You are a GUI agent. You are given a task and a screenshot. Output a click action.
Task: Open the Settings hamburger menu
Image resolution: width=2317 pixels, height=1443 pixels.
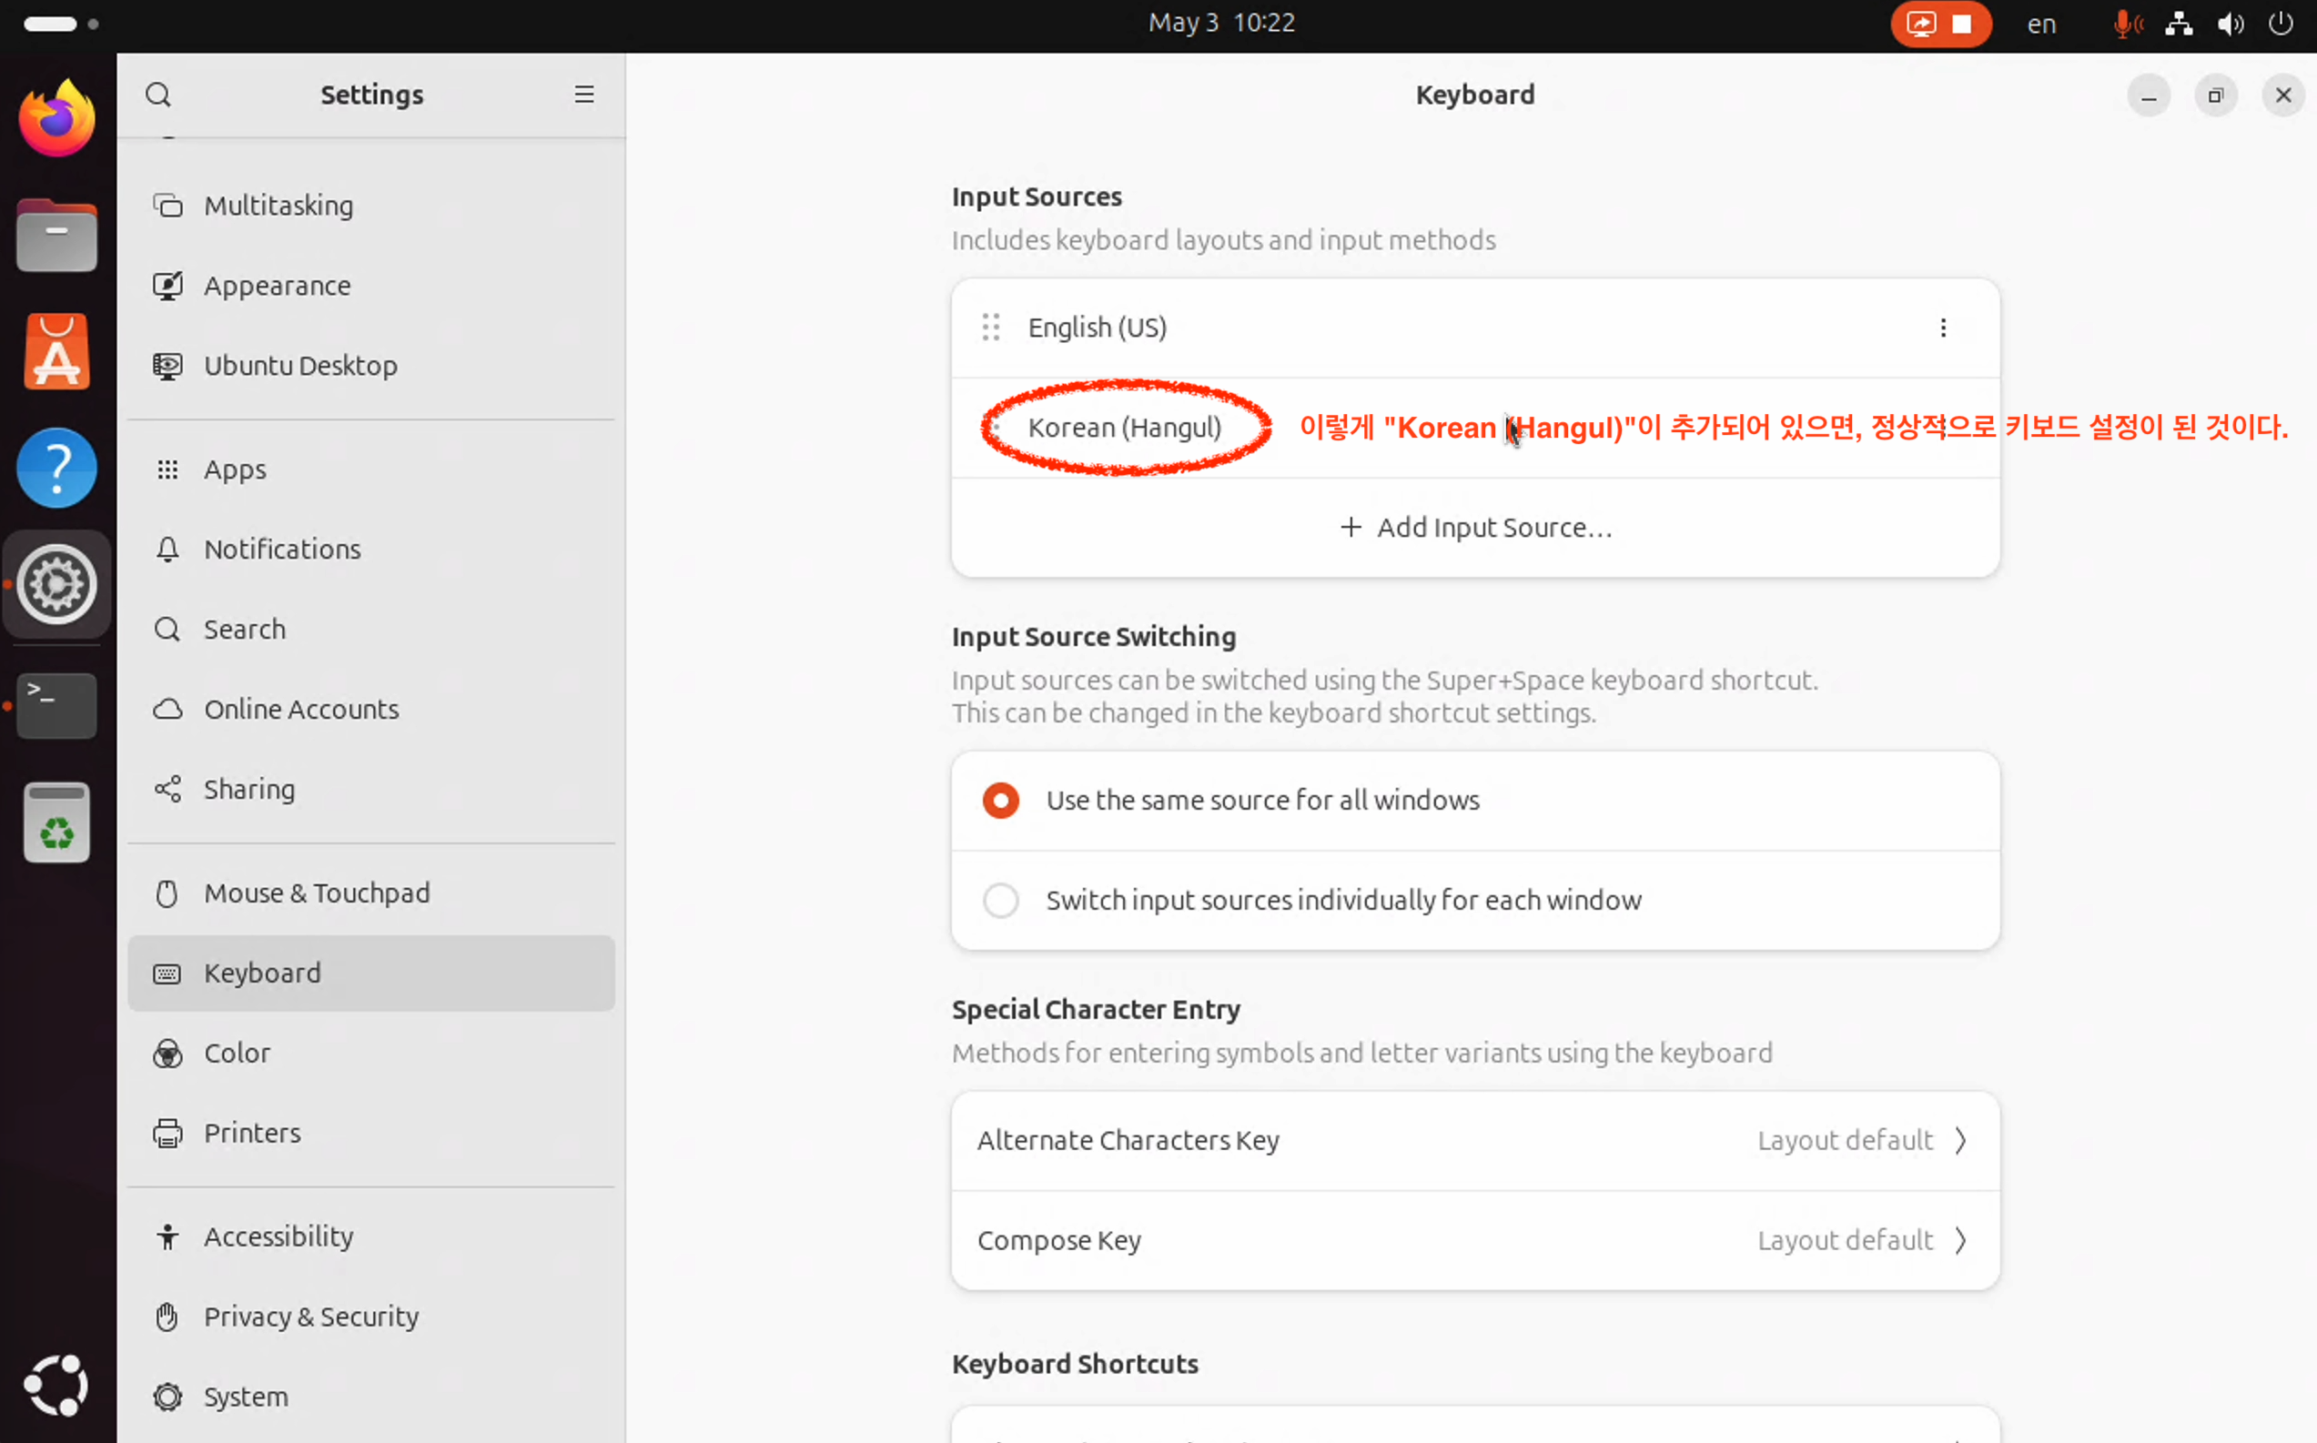pos(584,95)
